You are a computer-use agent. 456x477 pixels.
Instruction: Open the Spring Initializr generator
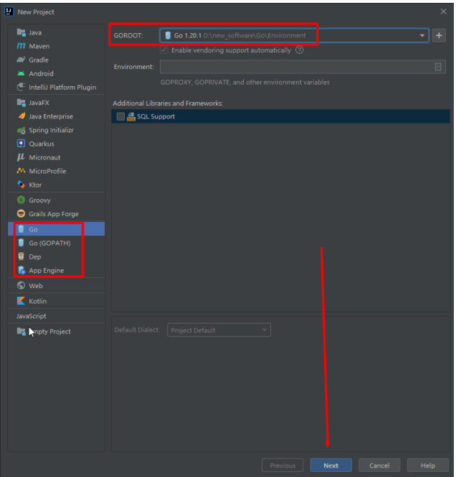[x=56, y=130]
